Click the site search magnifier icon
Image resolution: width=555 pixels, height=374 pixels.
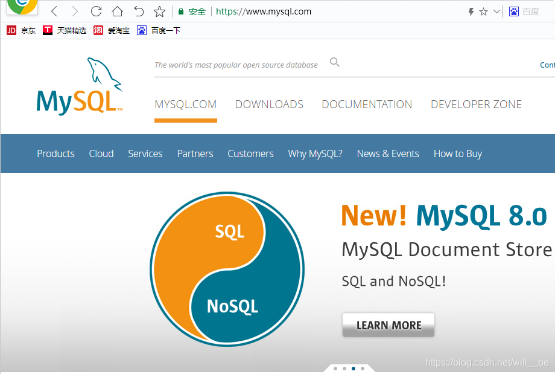[334, 62]
